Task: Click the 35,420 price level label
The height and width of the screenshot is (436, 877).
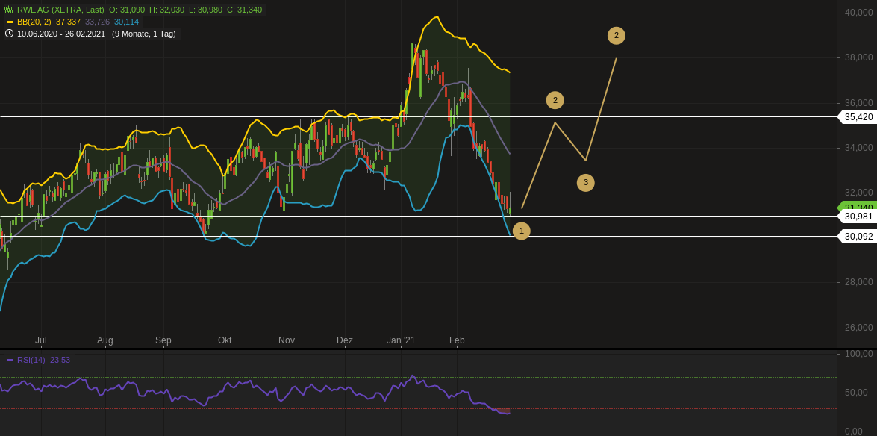Action: tap(857, 116)
